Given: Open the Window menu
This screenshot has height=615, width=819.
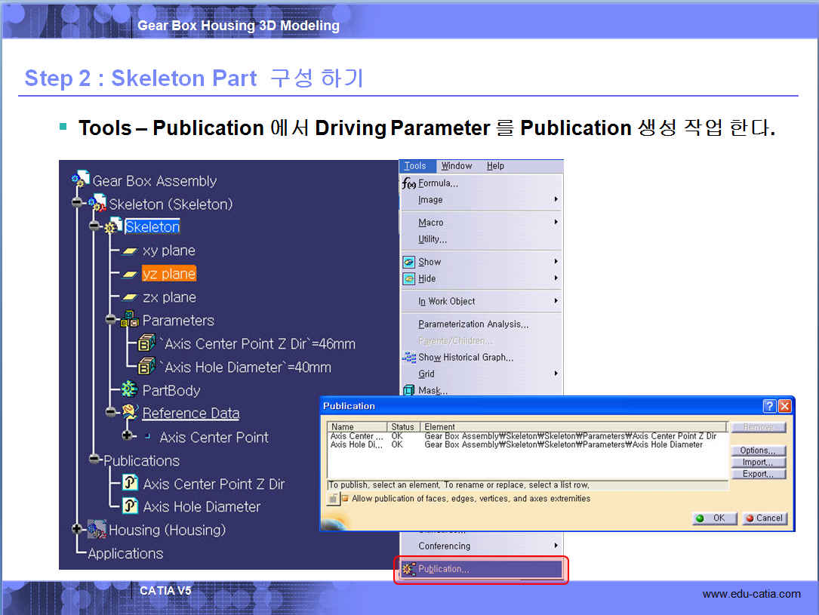Looking at the screenshot, I should pos(456,166).
